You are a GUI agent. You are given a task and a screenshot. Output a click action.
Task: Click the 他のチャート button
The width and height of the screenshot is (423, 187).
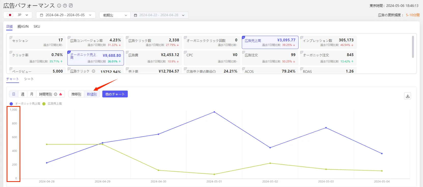tap(115, 94)
